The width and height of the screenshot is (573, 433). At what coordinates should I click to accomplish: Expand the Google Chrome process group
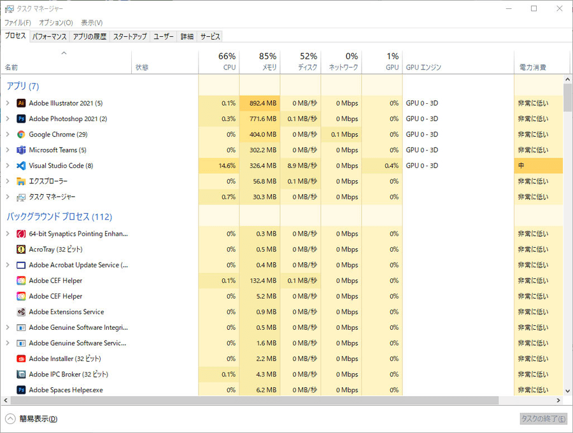click(x=8, y=134)
